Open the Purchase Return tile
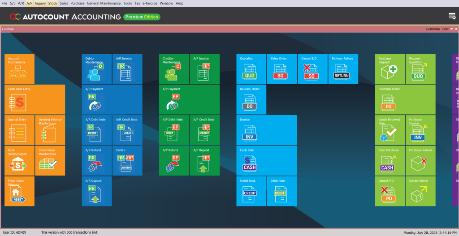459x236 pixels. coord(420,160)
